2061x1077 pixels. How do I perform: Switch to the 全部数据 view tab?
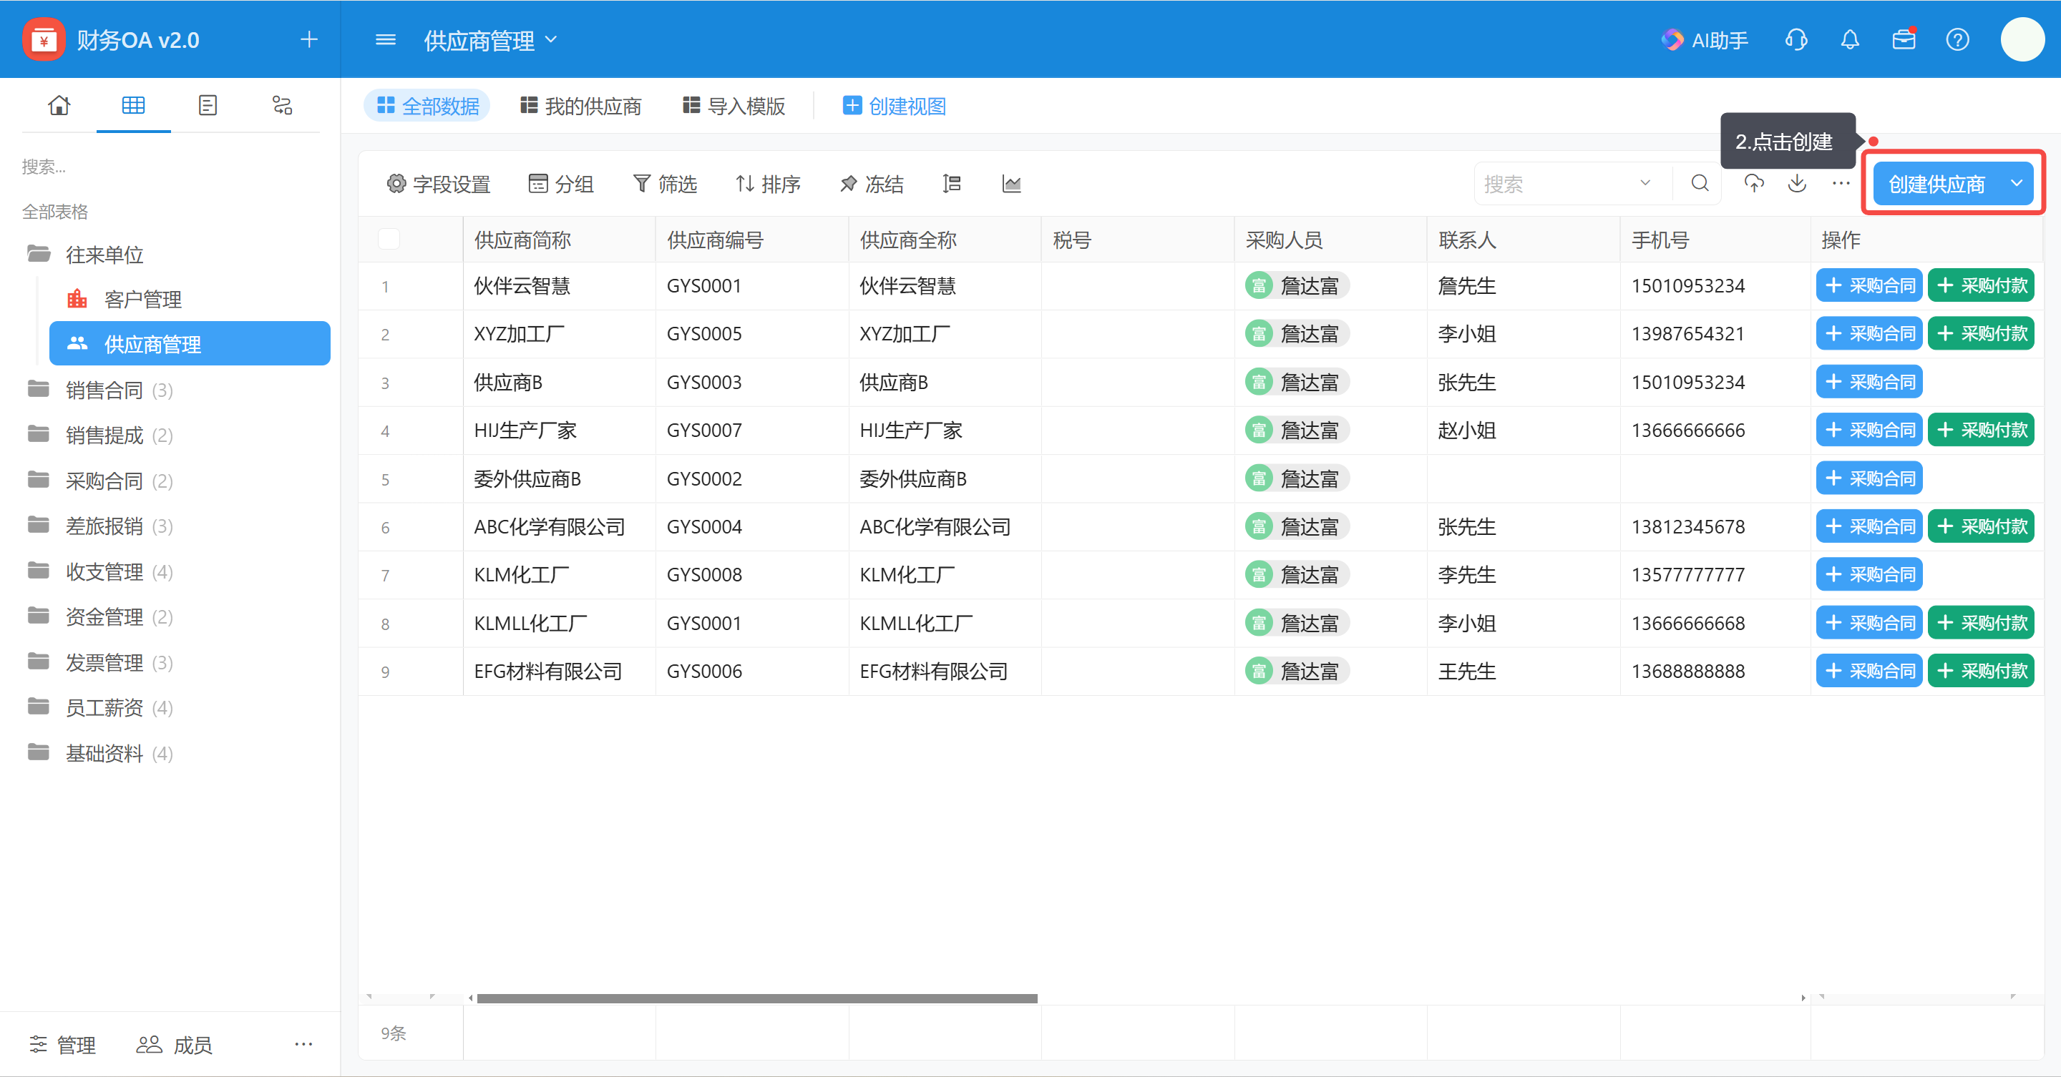pyautogui.click(x=427, y=106)
